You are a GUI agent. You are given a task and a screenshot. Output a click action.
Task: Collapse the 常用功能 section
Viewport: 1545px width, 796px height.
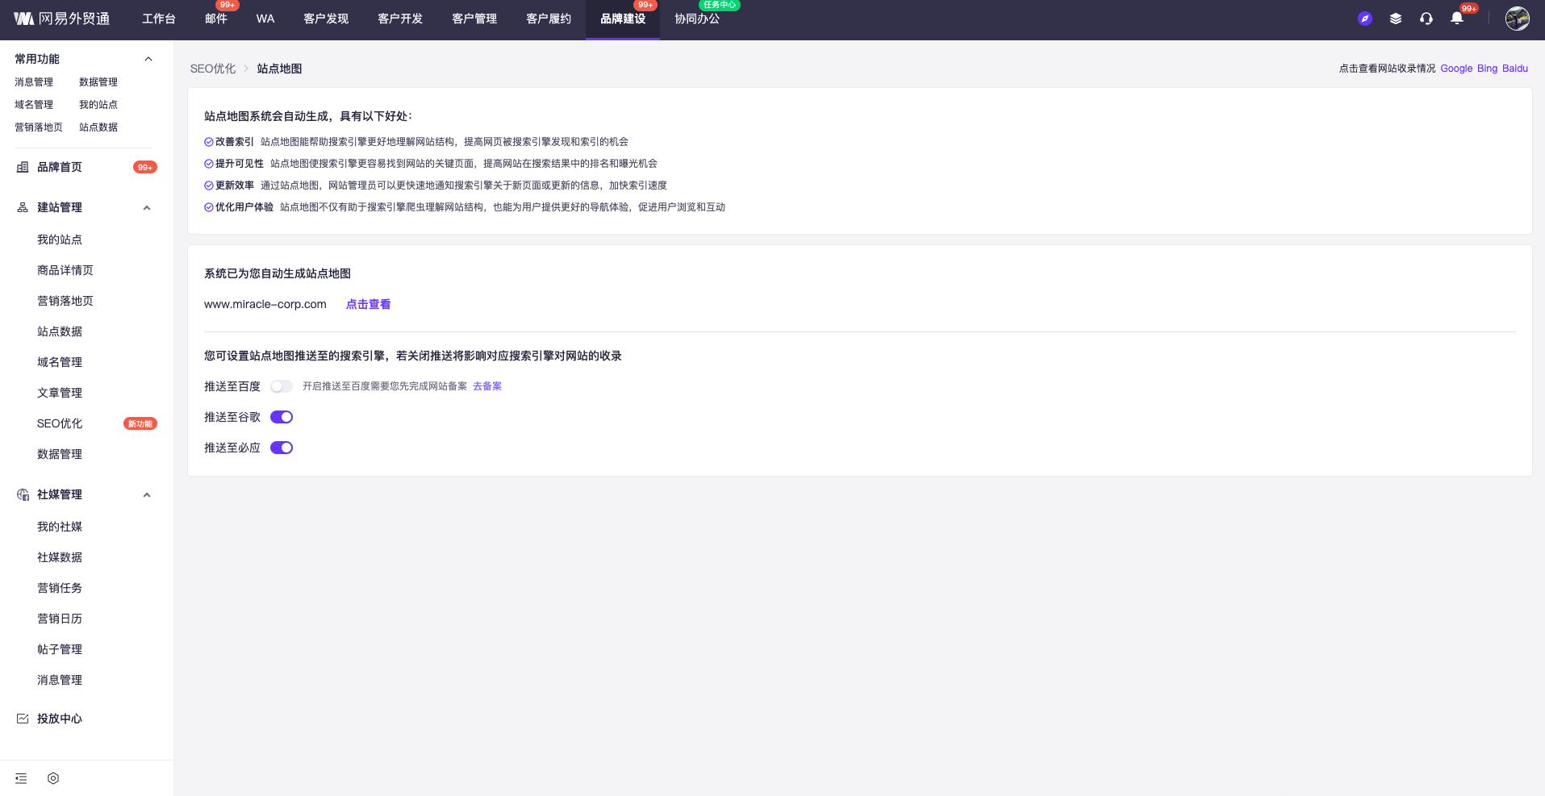point(148,59)
